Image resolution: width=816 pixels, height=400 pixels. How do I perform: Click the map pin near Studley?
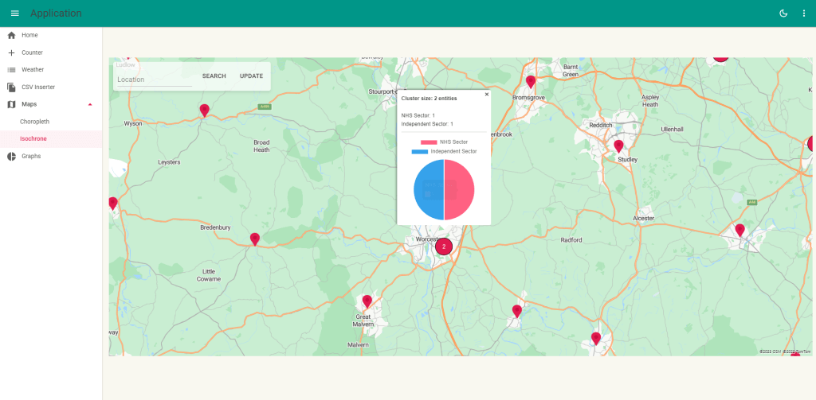click(618, 146)
